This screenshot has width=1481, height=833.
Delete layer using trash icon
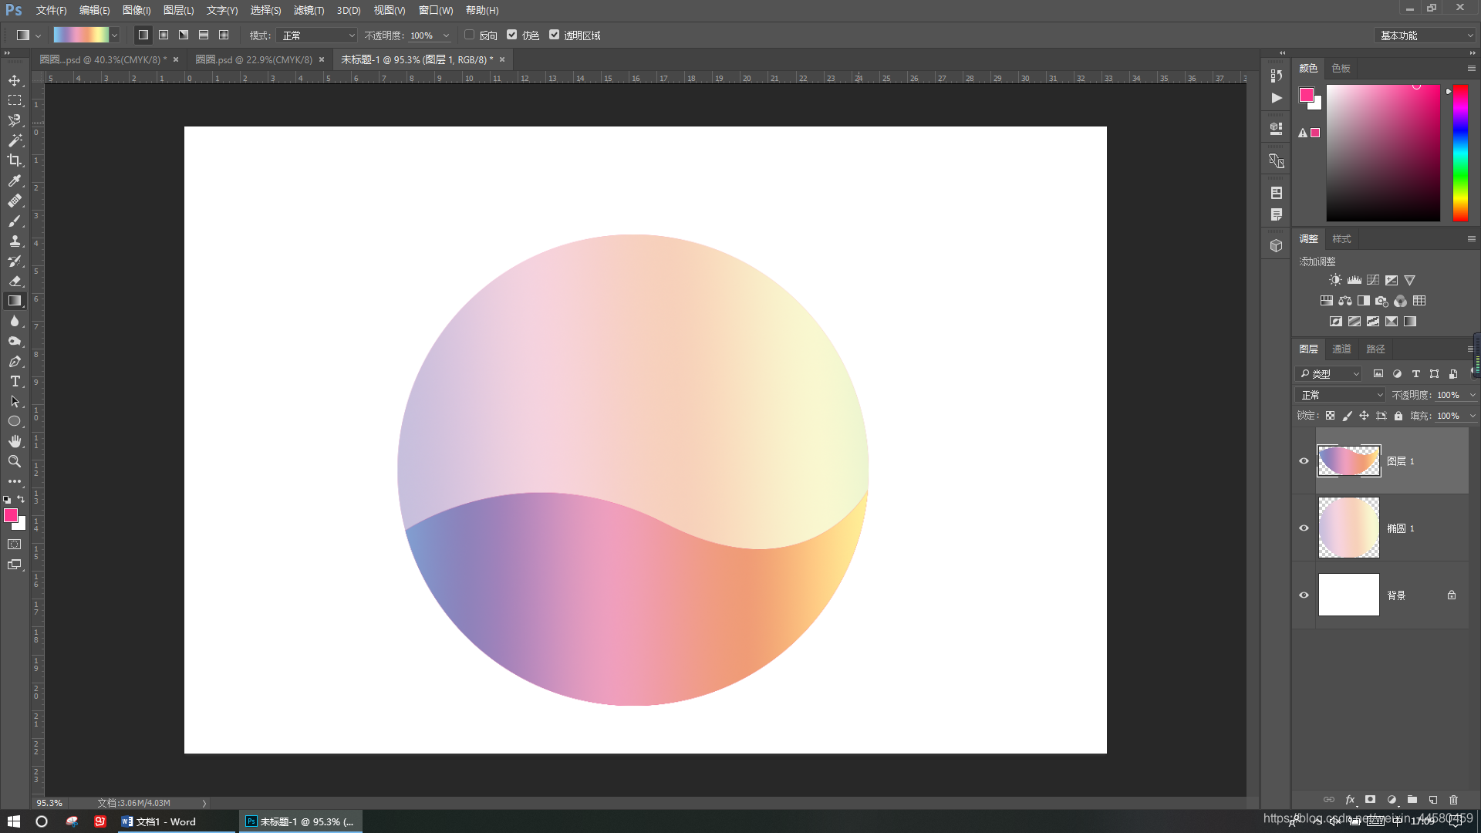tap(1454, 800)
